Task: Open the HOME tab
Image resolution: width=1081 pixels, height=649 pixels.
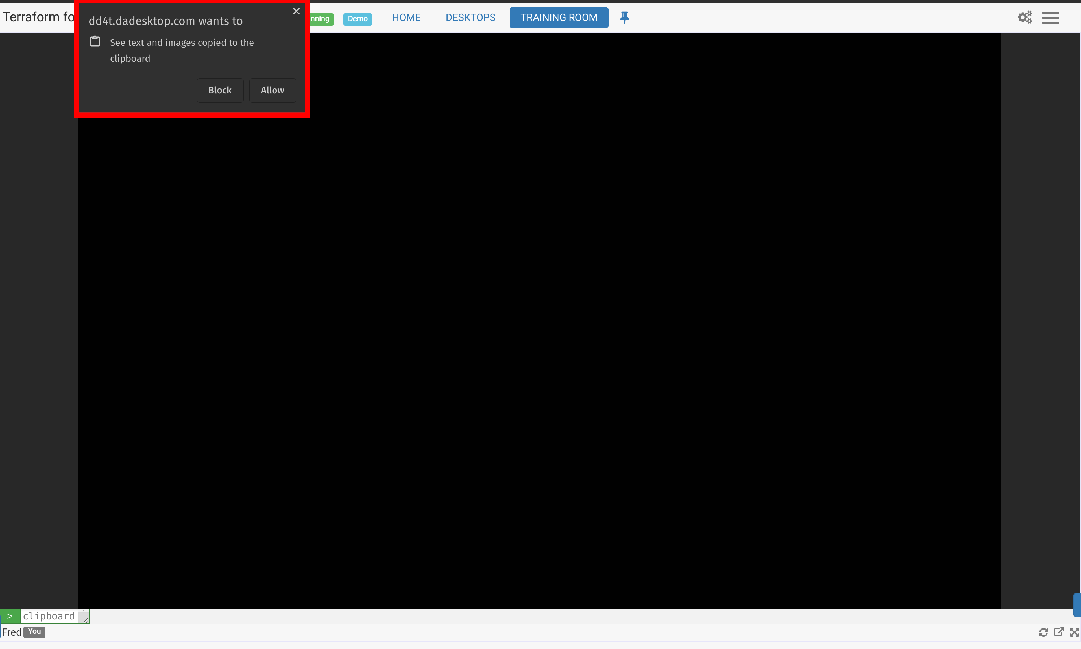Action: click(406, 17)
